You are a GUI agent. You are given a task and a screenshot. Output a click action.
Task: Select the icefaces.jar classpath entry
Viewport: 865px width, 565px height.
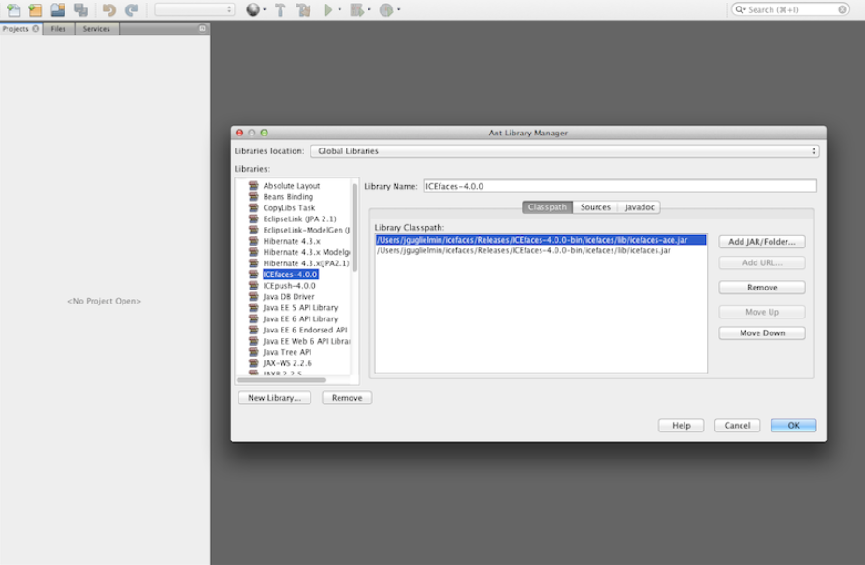coord(524,251)
